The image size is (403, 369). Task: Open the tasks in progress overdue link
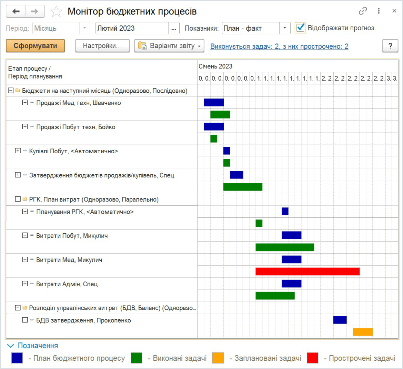click(279, 47)
